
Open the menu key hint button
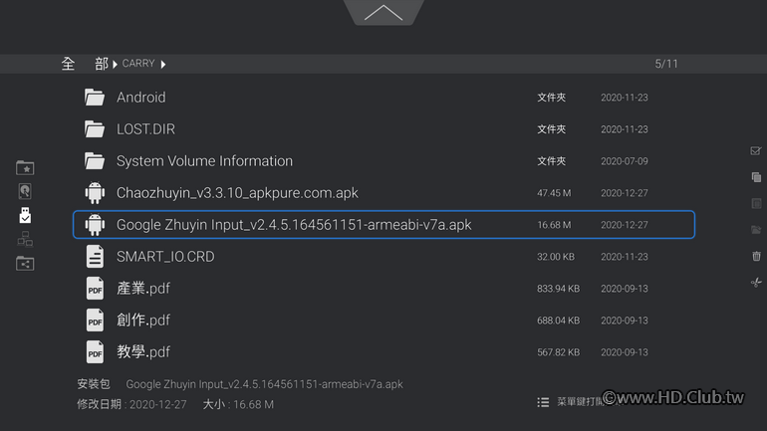tap(568, 402)
